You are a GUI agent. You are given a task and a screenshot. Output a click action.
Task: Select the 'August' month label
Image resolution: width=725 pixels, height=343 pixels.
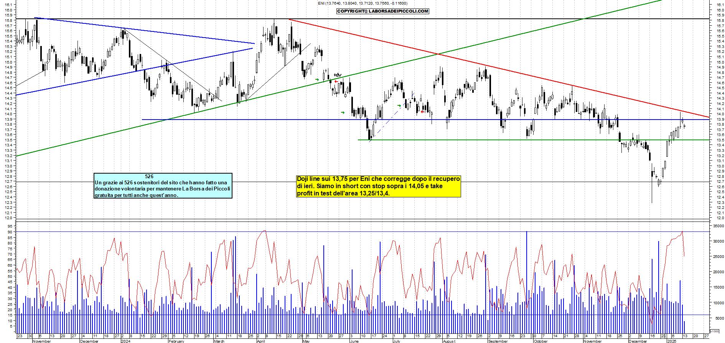[449, 341]
